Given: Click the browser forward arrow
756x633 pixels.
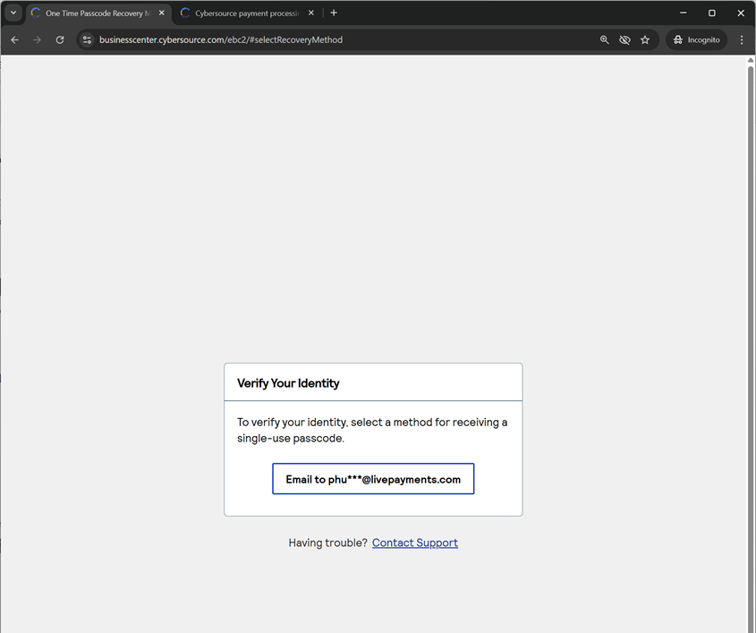Looking at the screenshot, I should click(x=37, y=40).
